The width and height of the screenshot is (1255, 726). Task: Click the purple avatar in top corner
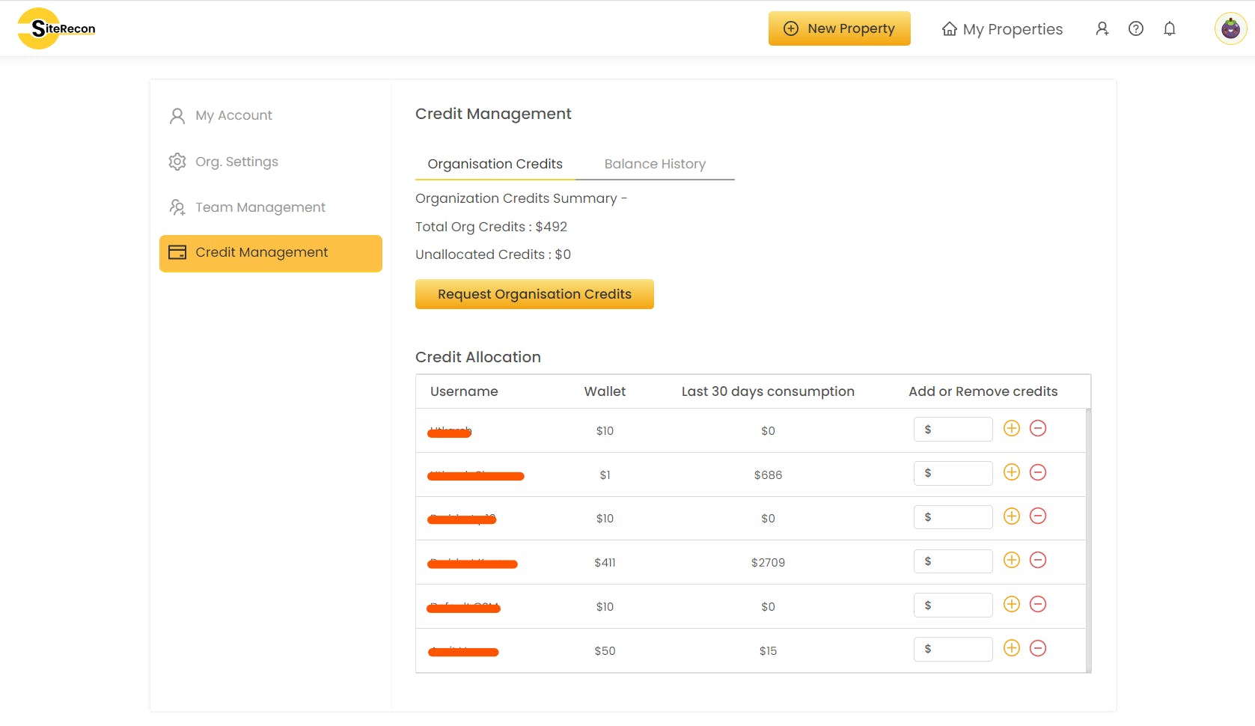1230,29
